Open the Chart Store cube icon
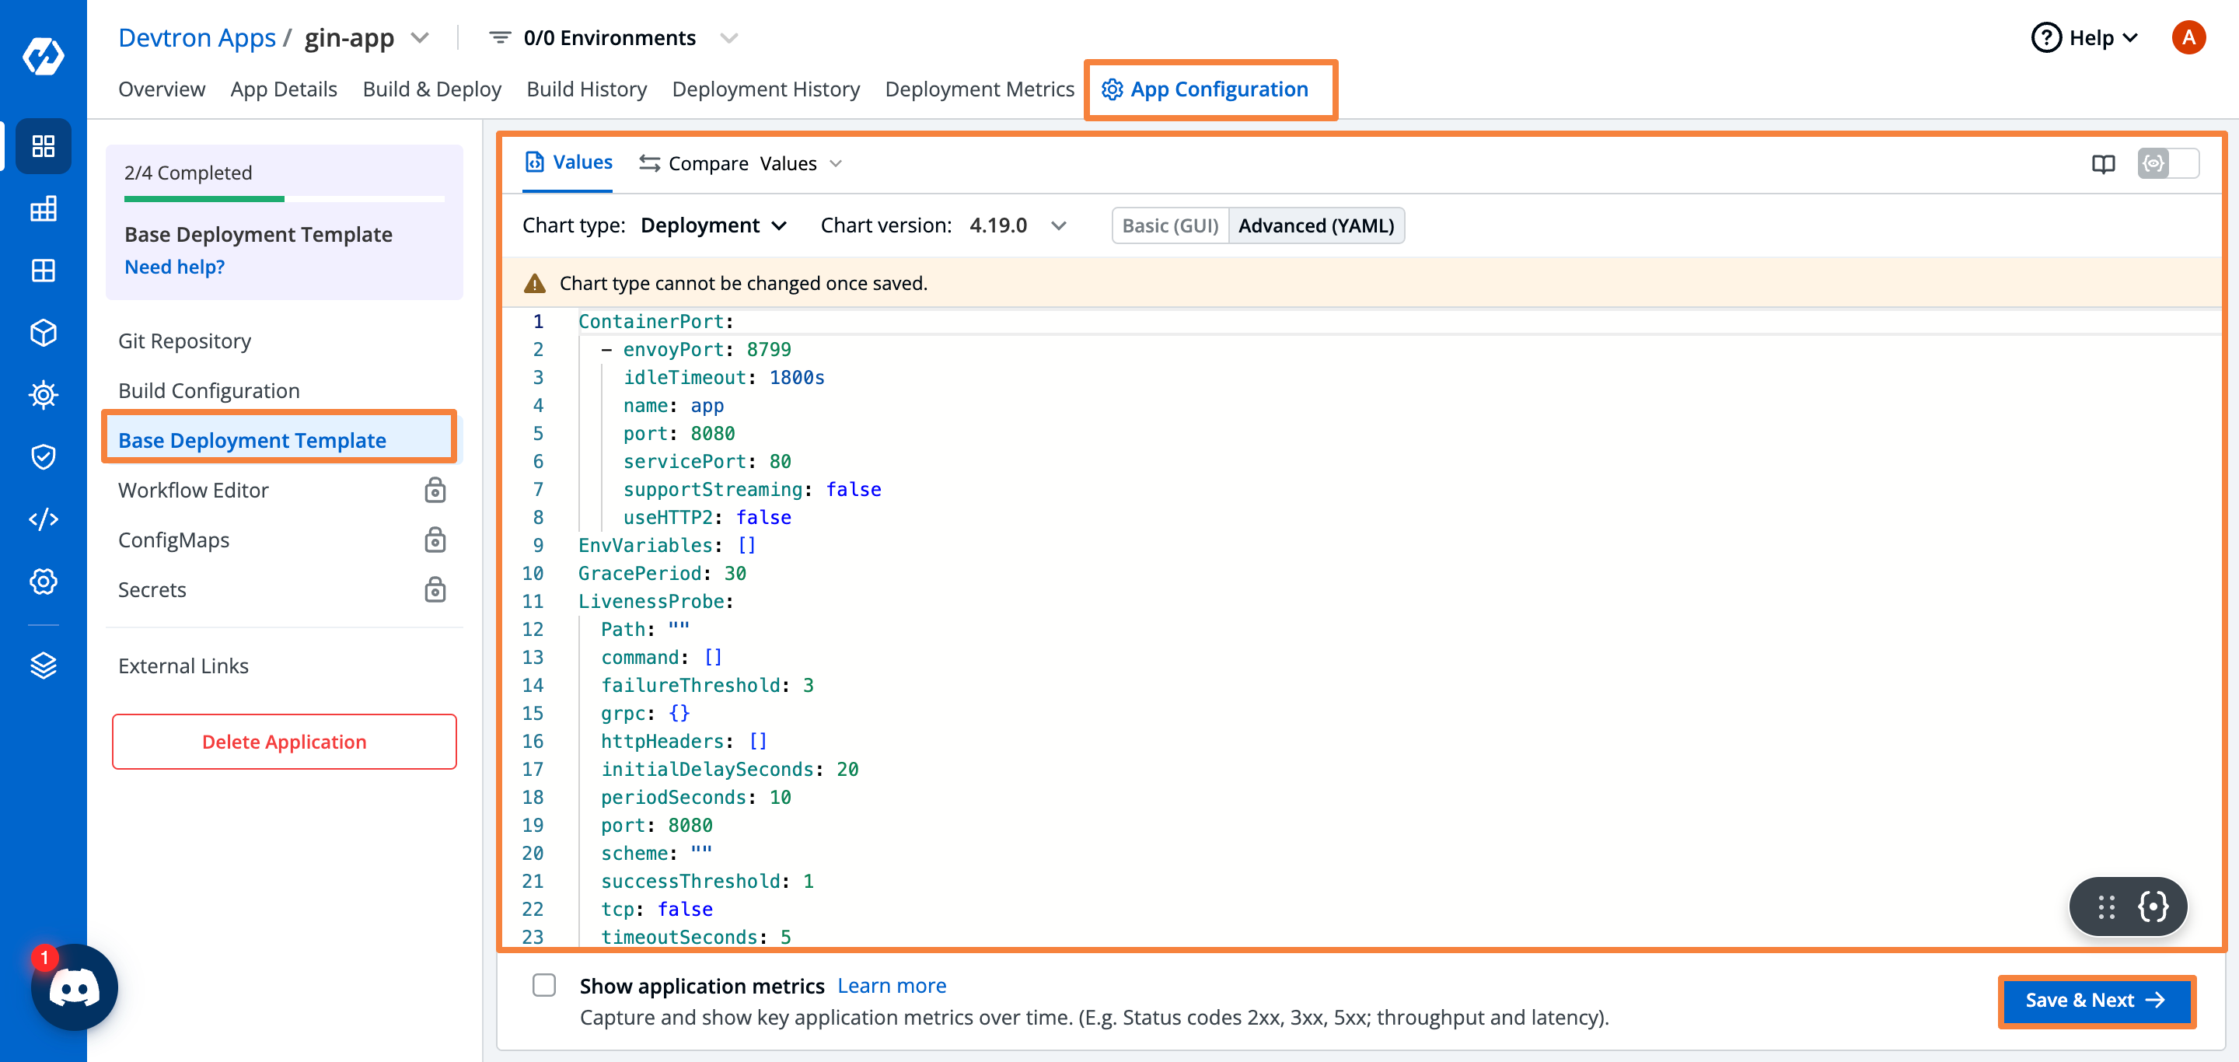The width and height of the screenshot is (2239, 1062). pos(44,332)
